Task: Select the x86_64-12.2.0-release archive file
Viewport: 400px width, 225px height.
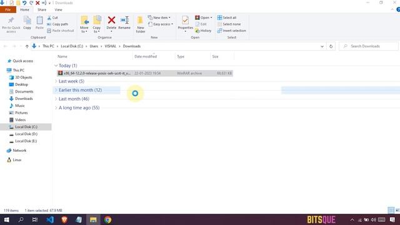Action: coord(145,73)
